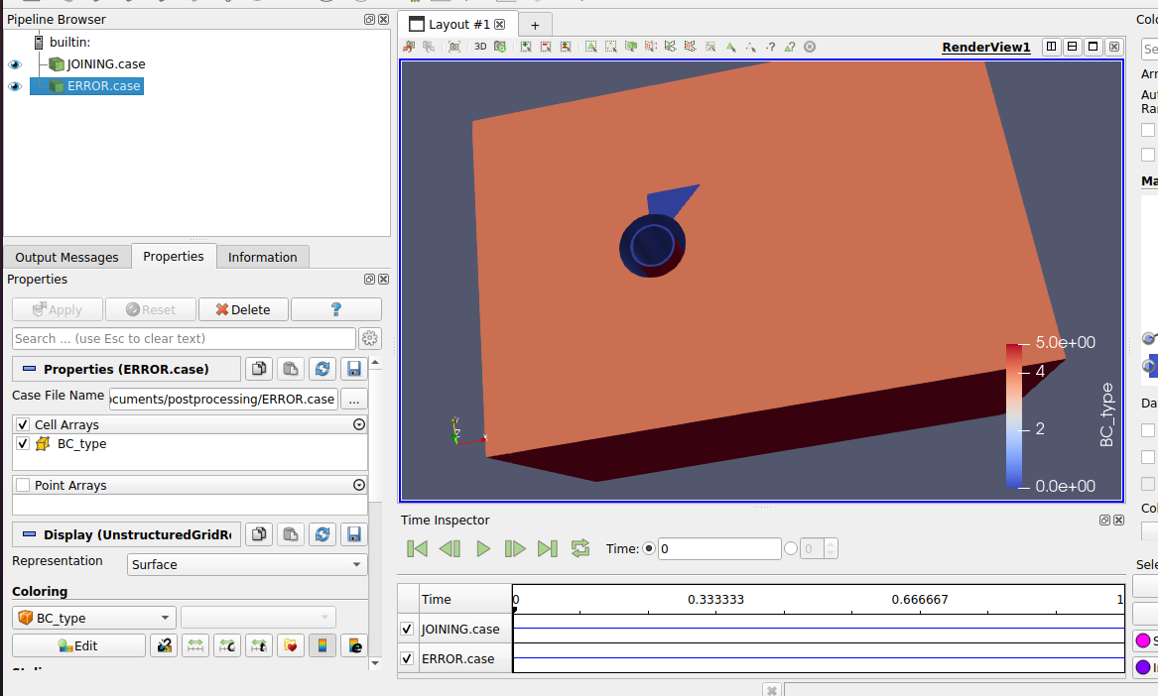
Task: Open advanced properties gear icon
Action: pos(370,338)
